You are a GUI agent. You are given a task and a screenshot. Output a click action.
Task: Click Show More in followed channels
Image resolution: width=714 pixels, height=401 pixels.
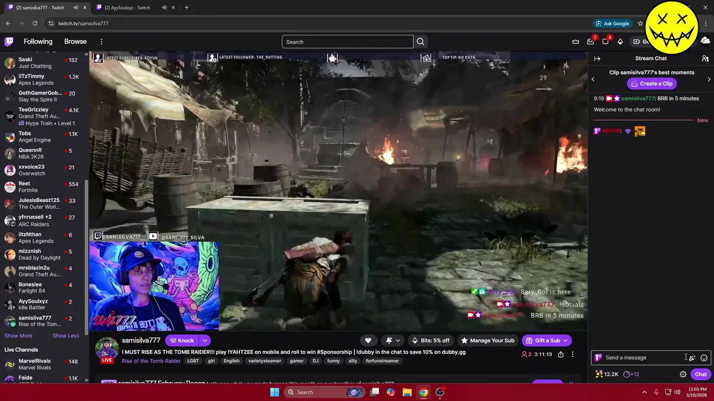click(18, 336)
